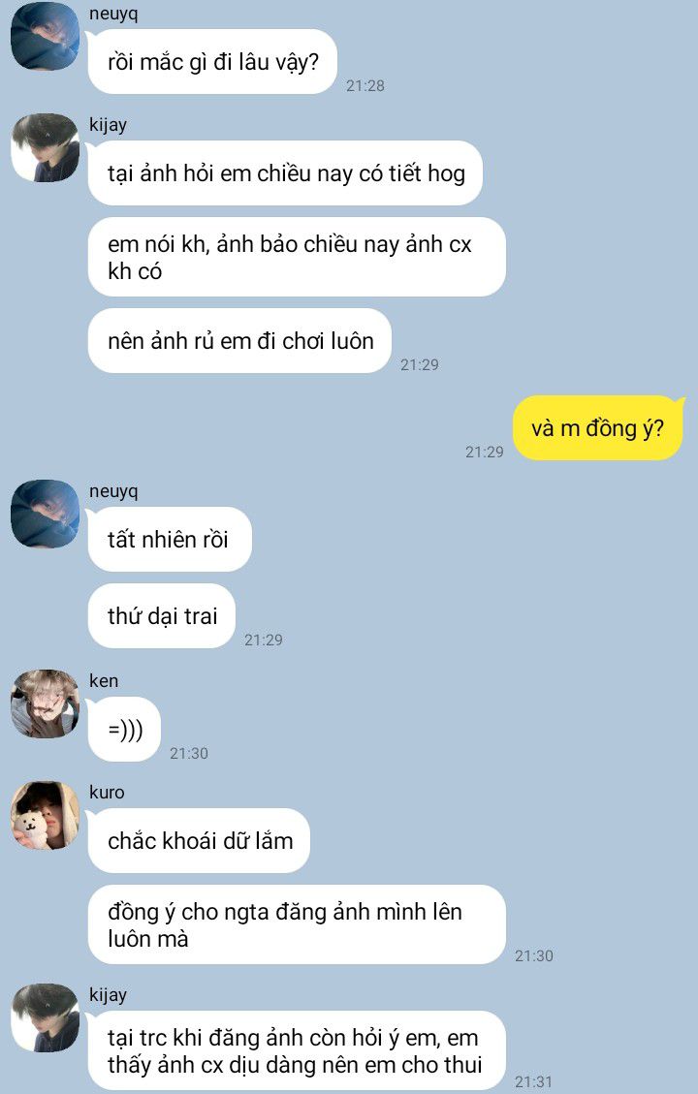Open ken's profile picture

click(45, 704)
